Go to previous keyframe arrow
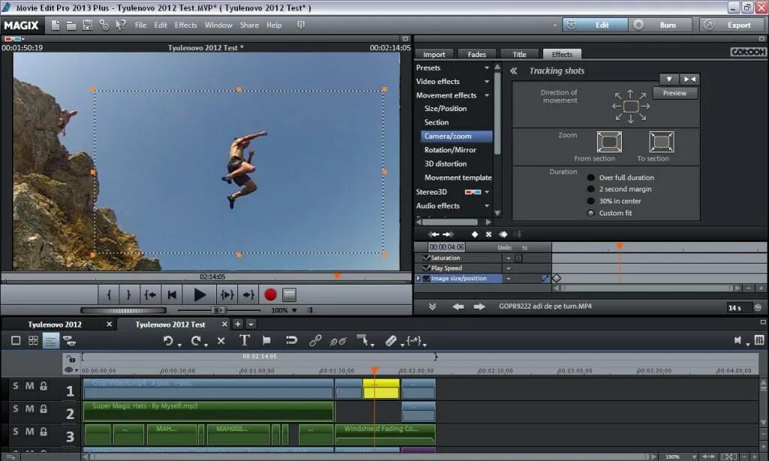Image resolution: width=769 pixels, height=461 pixels. click(435, 234)
